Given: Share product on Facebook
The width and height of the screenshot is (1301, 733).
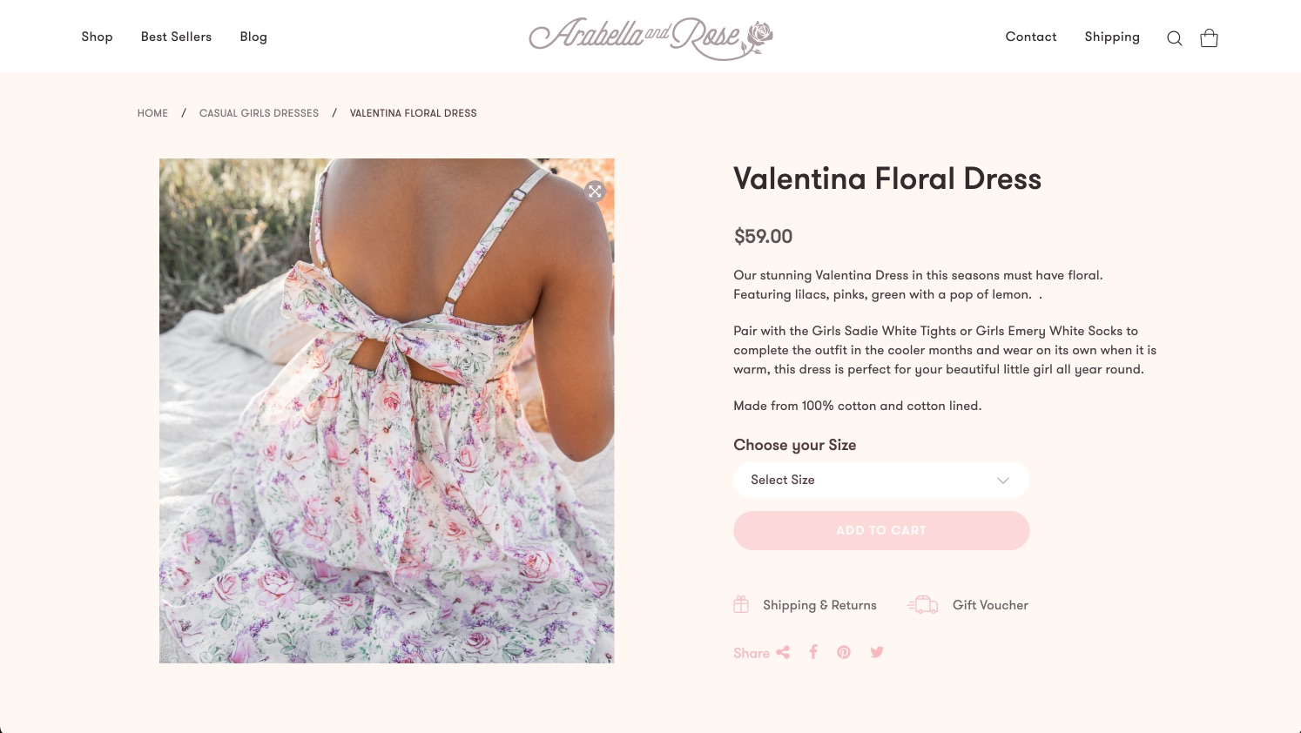Looking at the screenshot, I should coord(813,652).
